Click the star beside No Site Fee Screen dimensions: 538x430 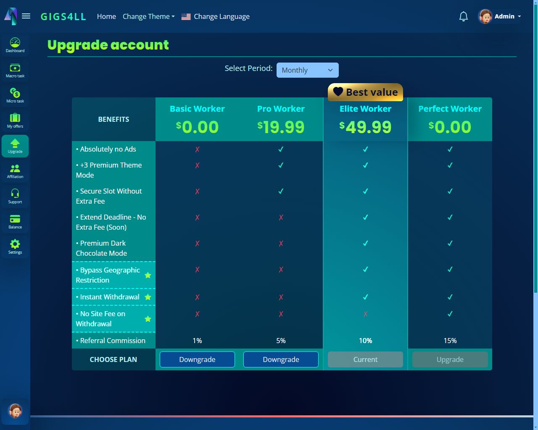[x=148, y=319]
